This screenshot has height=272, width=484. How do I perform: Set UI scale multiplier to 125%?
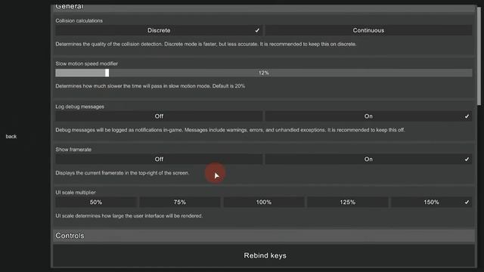coord(347,202)
